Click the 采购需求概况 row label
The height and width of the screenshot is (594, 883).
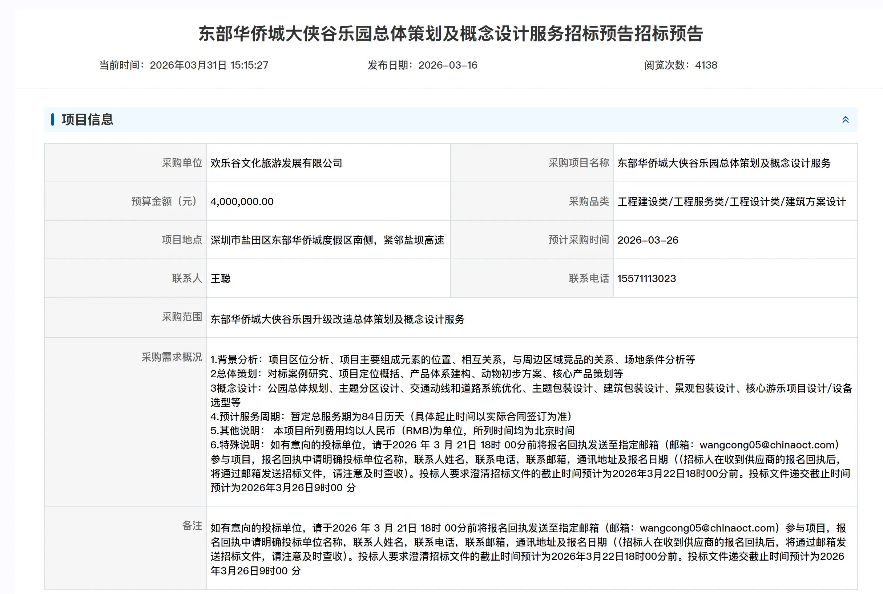(x=172, y=357)
